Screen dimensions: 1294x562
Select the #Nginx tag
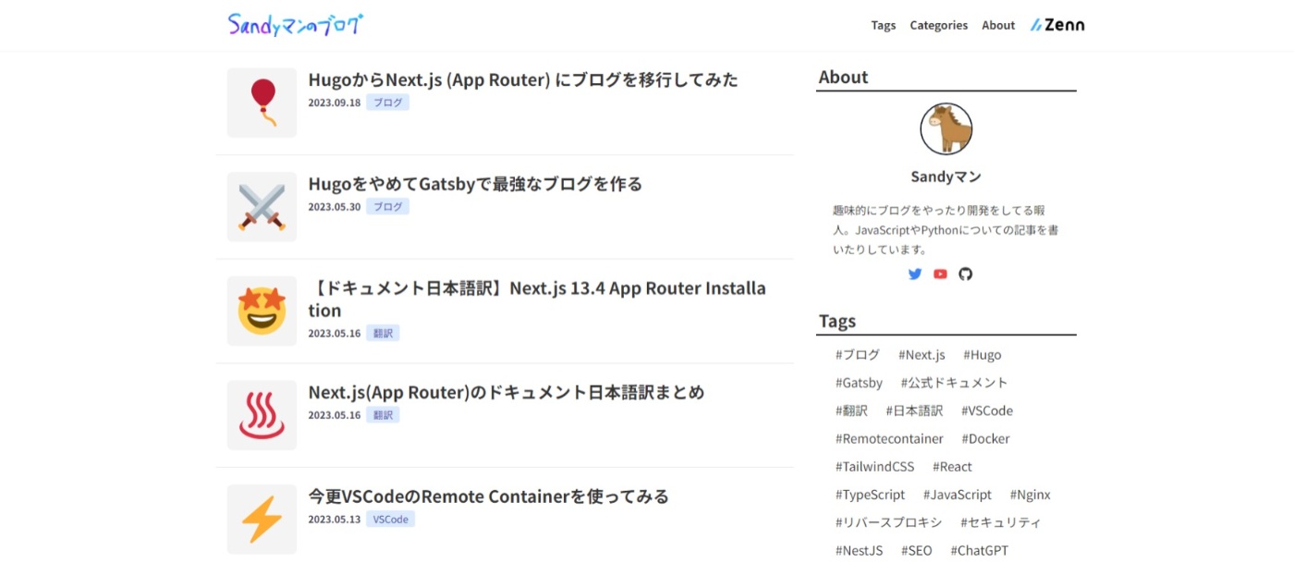pyautogui.click(x=1030, y=495)
